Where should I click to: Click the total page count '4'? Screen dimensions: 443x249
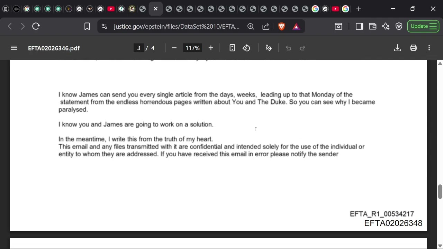click(153, 48)
